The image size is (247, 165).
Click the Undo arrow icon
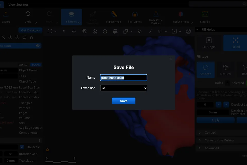pos(28,14)
